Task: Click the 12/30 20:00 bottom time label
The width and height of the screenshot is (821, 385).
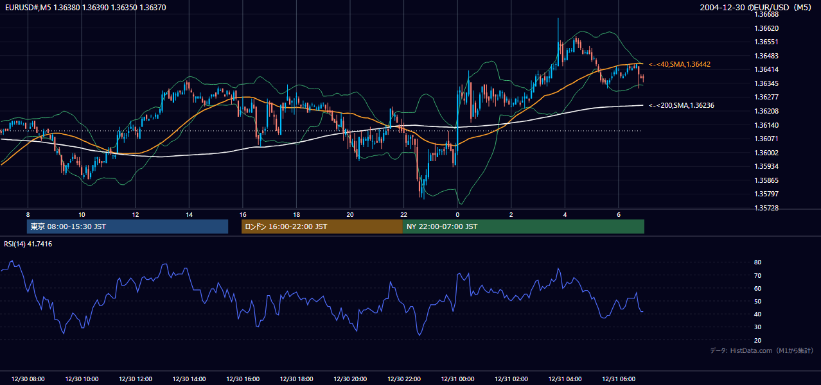Action: click(350, 379)
